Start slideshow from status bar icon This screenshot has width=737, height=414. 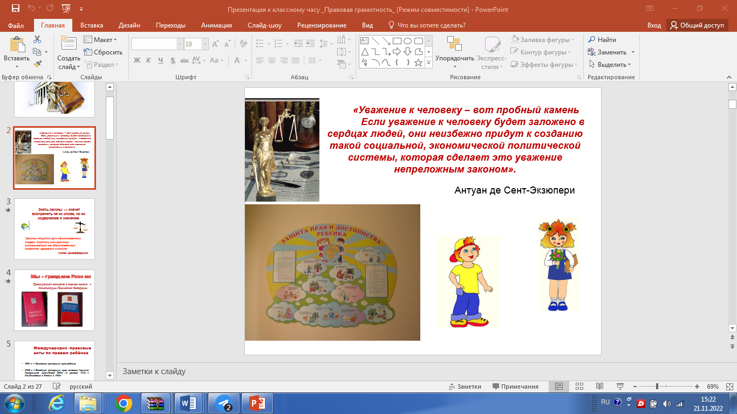tap(620, 387)
